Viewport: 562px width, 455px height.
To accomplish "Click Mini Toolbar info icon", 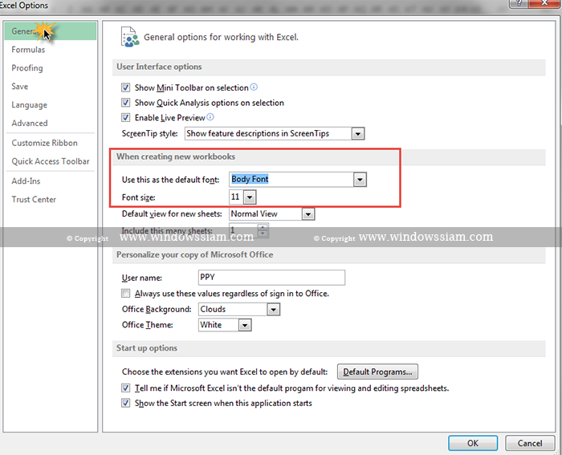I will tap(254, 87).
